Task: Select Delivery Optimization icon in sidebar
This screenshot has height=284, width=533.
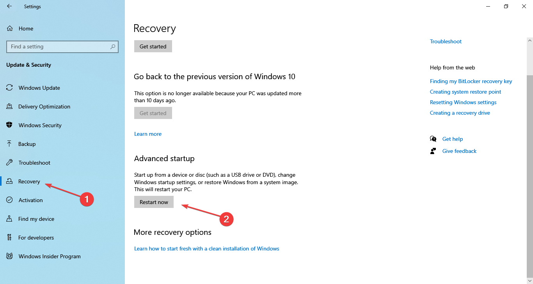Action: tap(10, 106)
